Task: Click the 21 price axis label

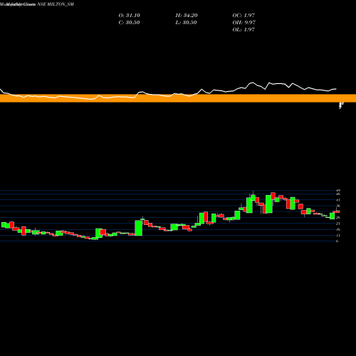Action: tap(338, 224)
